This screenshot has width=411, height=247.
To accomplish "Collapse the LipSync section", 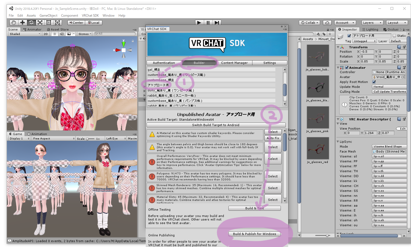I will [338, 142].
